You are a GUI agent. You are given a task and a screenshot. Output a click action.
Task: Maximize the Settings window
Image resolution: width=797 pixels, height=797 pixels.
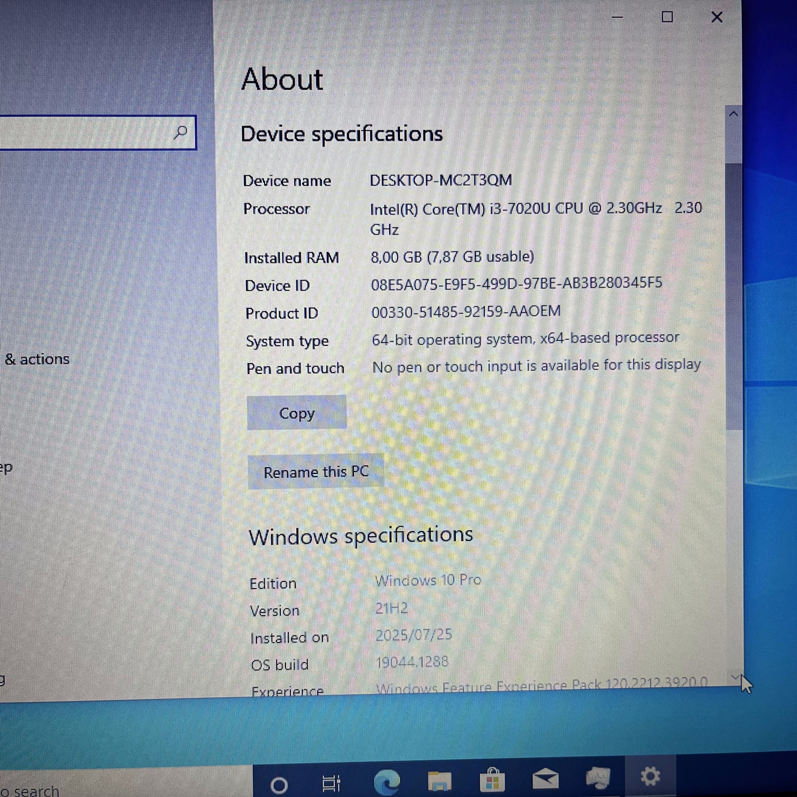pos(667,17)
